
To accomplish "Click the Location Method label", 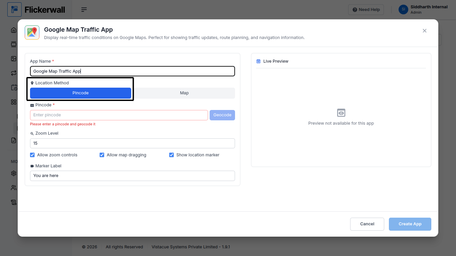I will coord(52,83).
